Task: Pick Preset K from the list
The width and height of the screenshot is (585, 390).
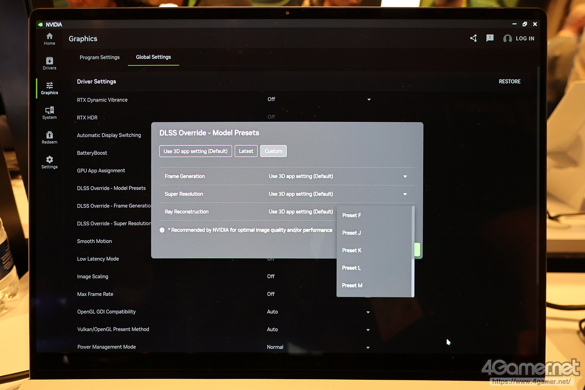Action: (x=352, y=251)
